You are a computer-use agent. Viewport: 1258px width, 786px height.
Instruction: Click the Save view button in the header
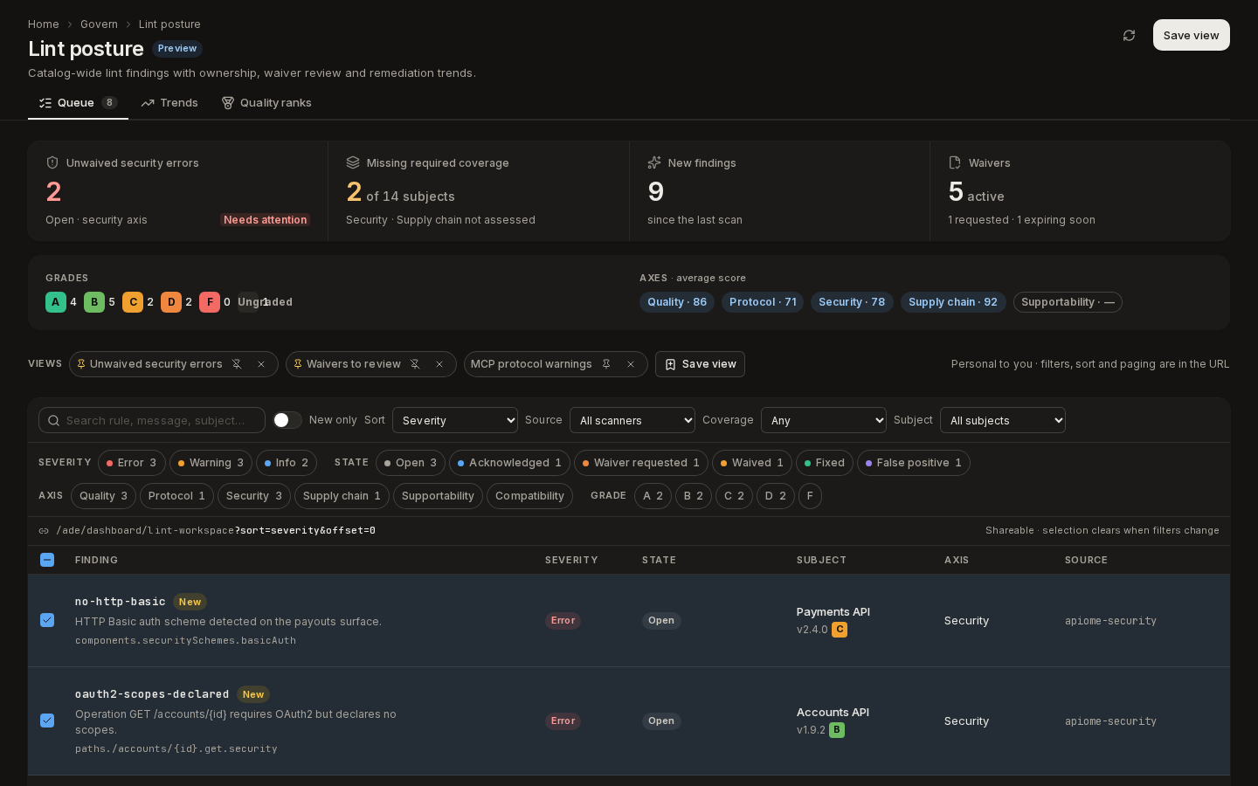(1192, 35)
